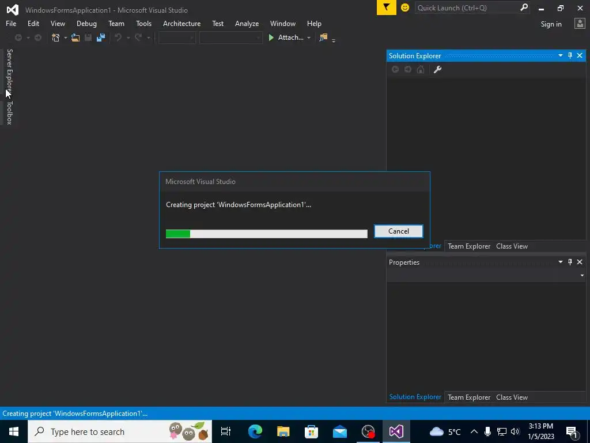Open the Edit menu
590x443 pixels.
click(33, 23)
